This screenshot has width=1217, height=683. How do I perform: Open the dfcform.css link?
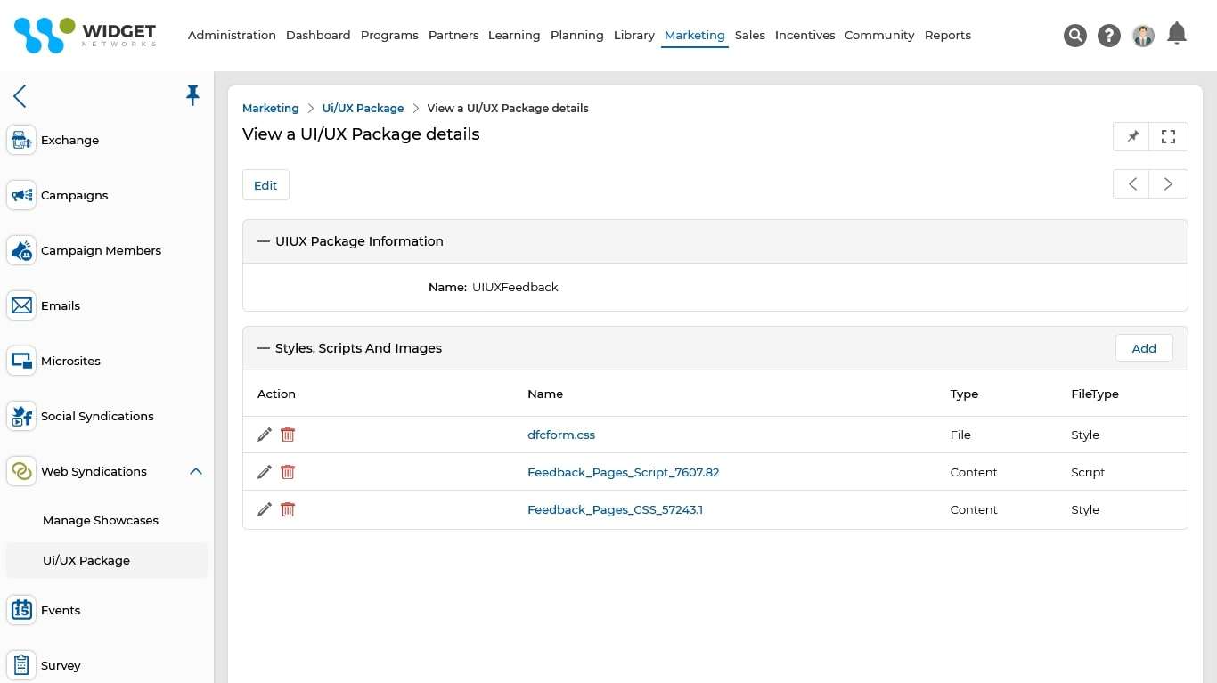[x=561, y=435]
